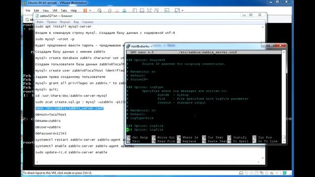Click the Send Ctrl+Alt+Del toolbar icon
The width and height of the screenshot is (315, 177).
(99, 10)
